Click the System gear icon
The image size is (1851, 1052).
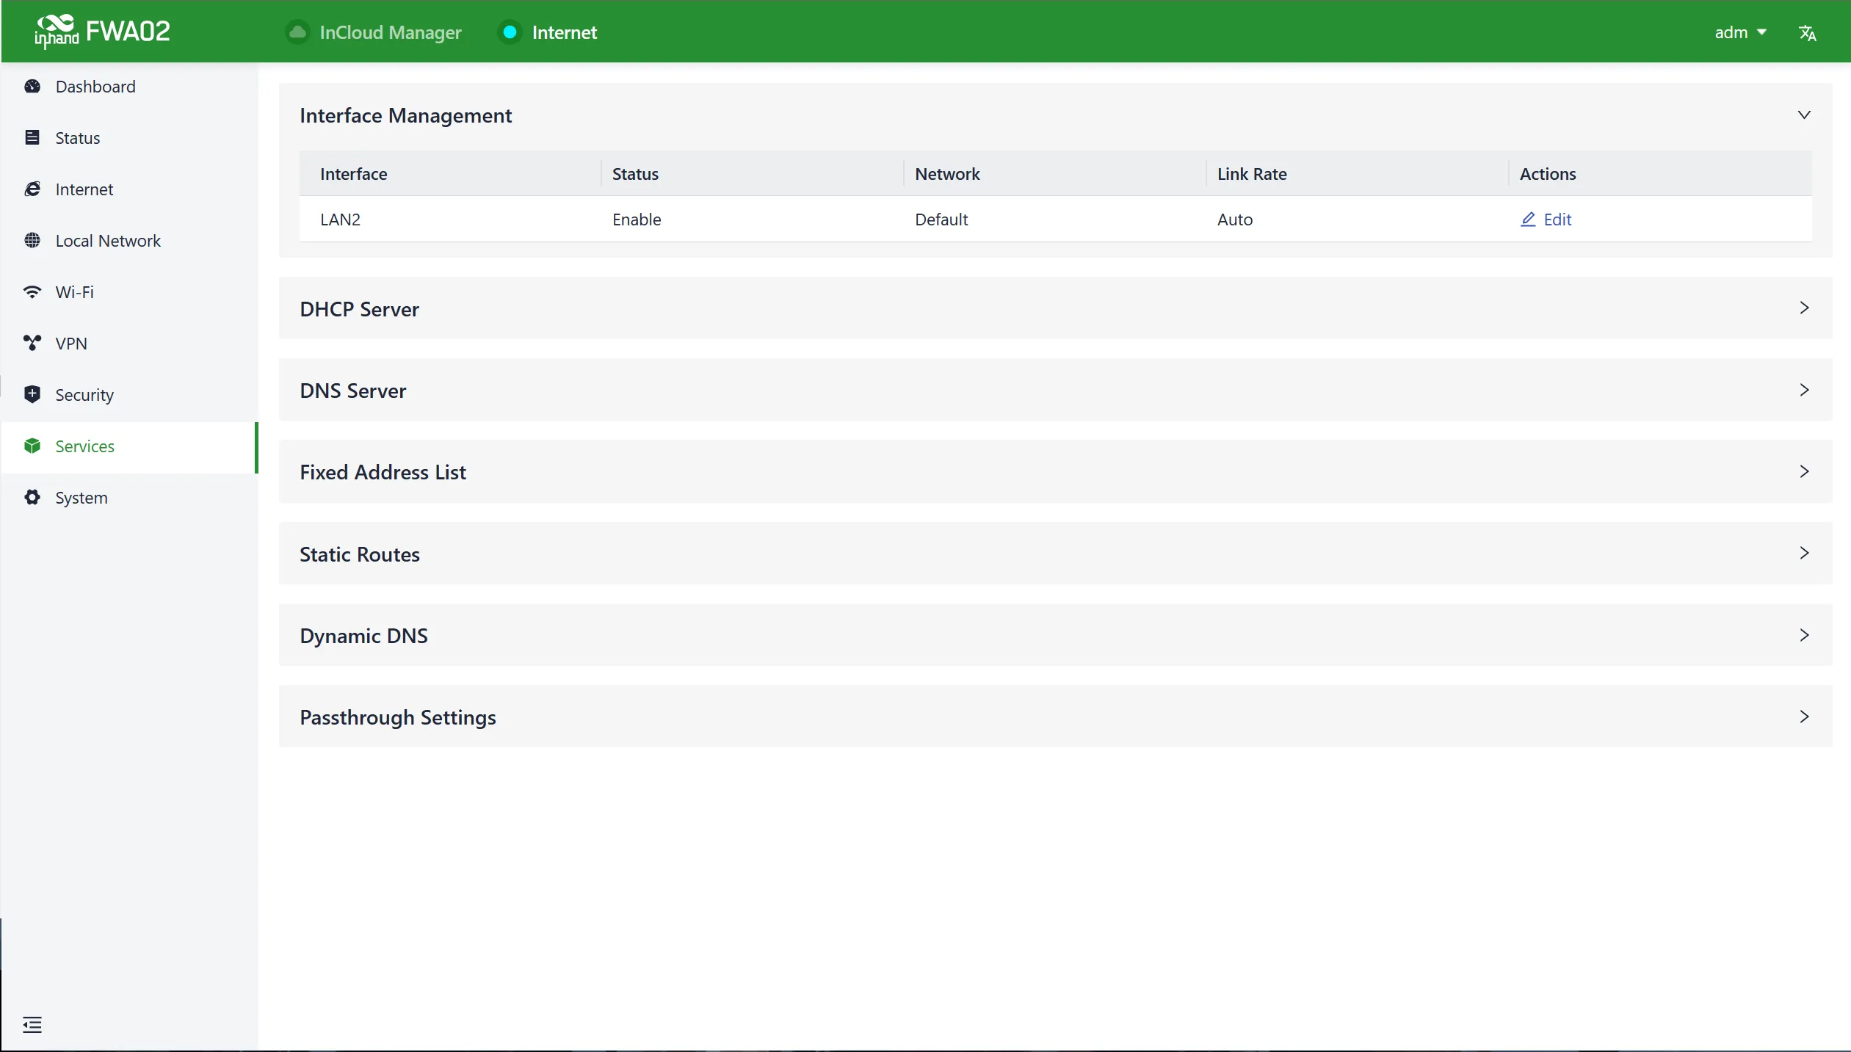pyautogui.click(x=32, y=497)
